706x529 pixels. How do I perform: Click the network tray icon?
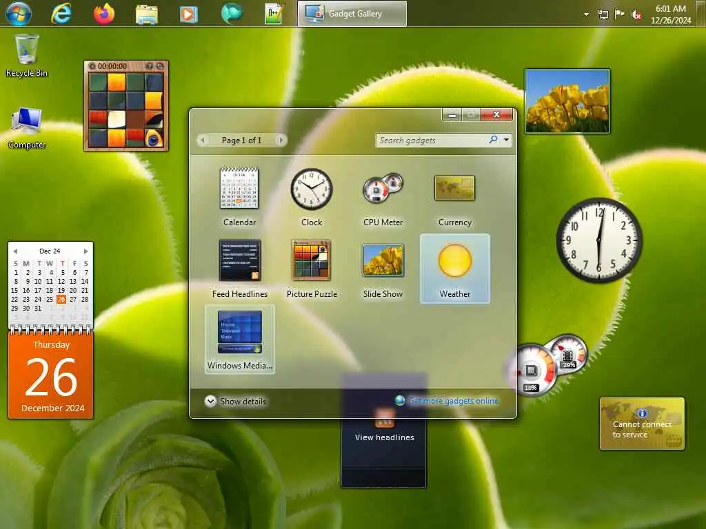[x=603, y=14]
